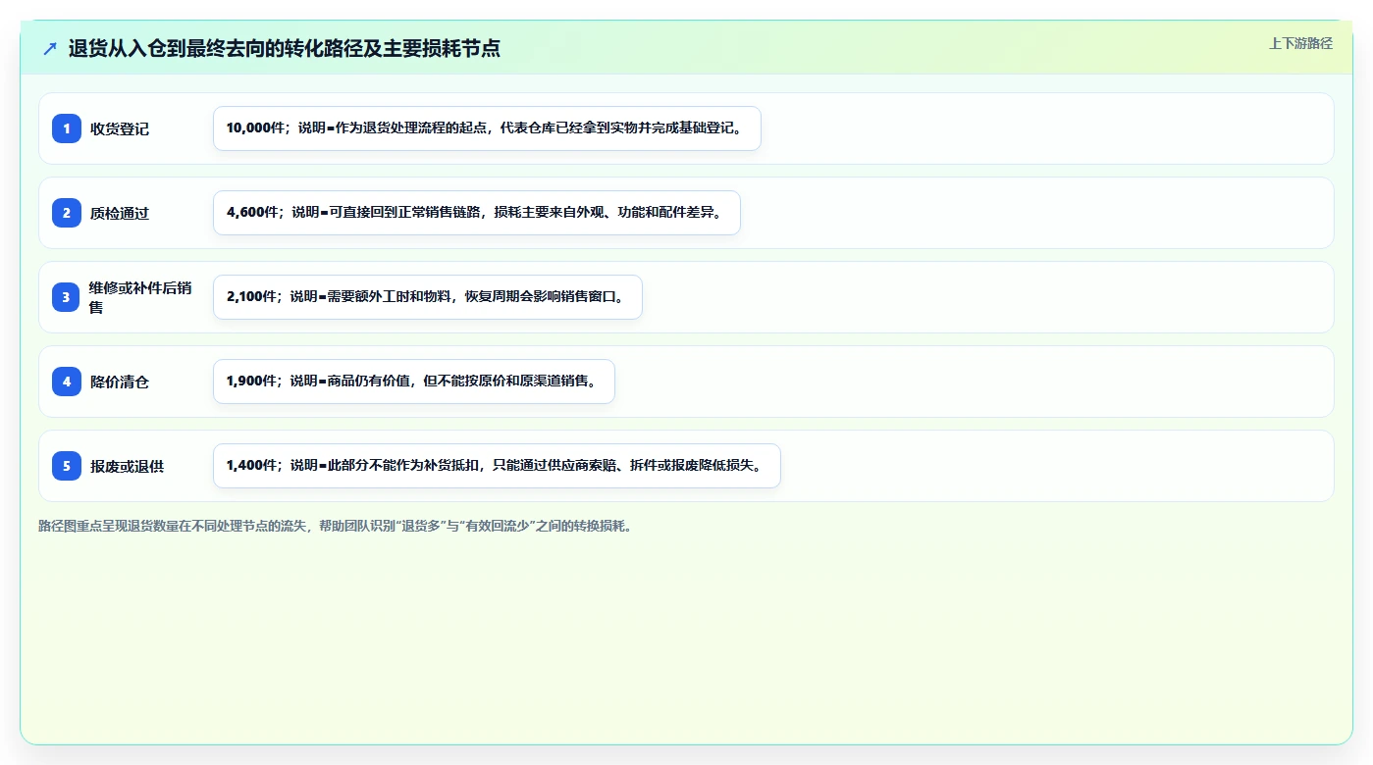
Task: Click the arrow icon beside the title
Action: click(50, 48)
